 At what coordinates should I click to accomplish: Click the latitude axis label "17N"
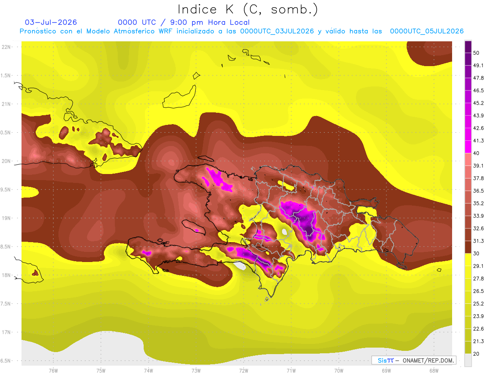6,332
